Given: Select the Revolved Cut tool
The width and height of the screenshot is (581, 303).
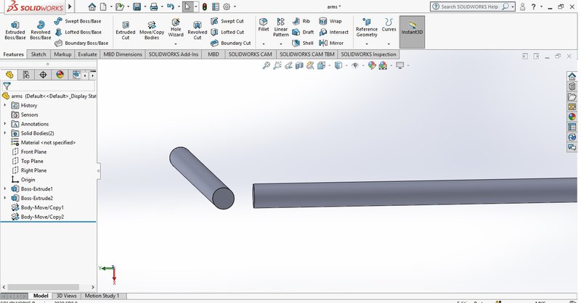Looking at the screenshot, I should [x=197, y=30].
